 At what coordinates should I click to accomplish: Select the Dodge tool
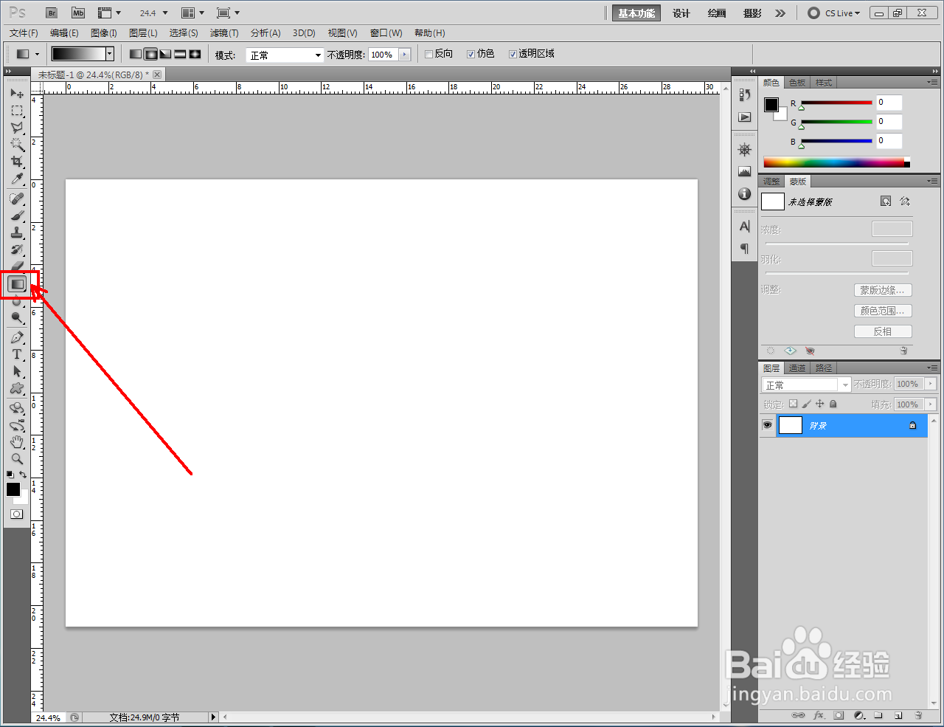click(17, 317)
